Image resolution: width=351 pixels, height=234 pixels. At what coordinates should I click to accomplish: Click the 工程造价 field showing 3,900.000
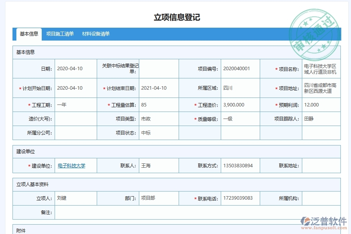pos(239,105)
